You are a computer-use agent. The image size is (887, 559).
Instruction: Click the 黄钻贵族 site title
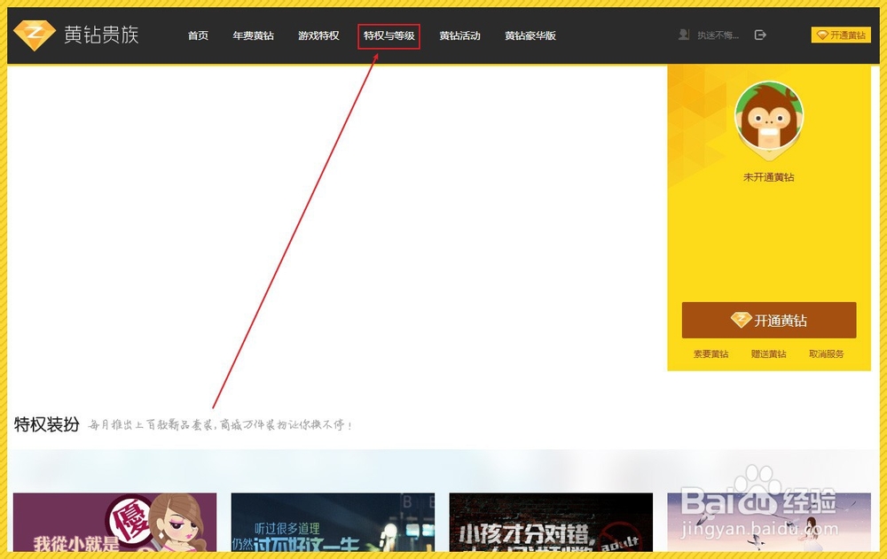click(x=101, y=35)
